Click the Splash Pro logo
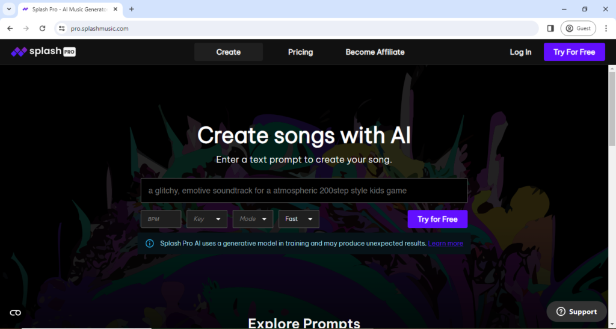616x329 pixels. point(43,52)
